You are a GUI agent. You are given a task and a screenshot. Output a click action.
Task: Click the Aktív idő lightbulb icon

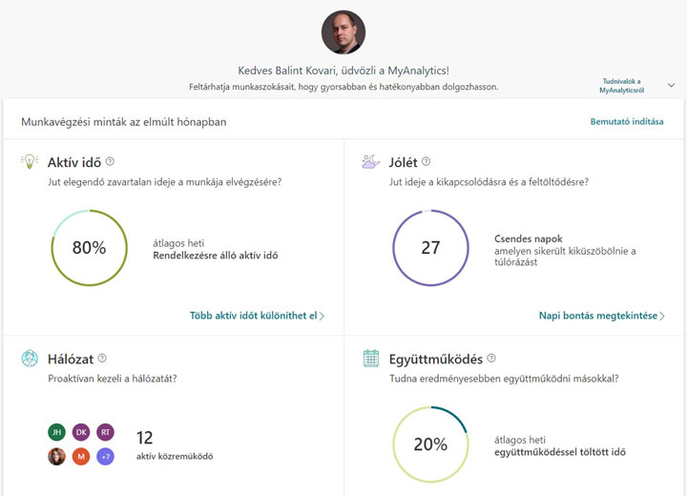[x=30, y=161]
